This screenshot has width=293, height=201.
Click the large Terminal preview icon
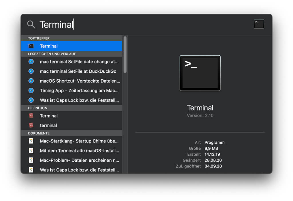[x=200, y=73]
